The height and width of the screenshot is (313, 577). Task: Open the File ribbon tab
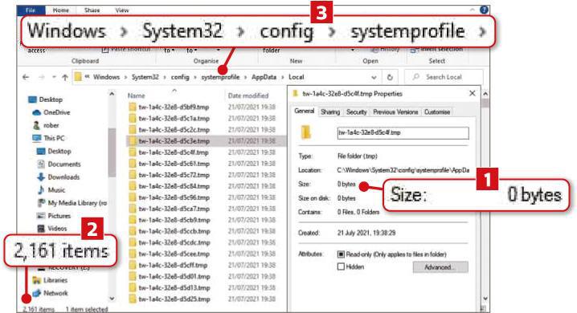pos(31,10)
